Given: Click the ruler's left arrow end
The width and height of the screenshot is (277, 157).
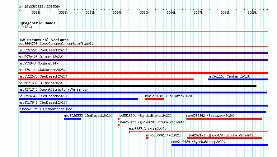Looking at the screenshot, I should point(19,10).
